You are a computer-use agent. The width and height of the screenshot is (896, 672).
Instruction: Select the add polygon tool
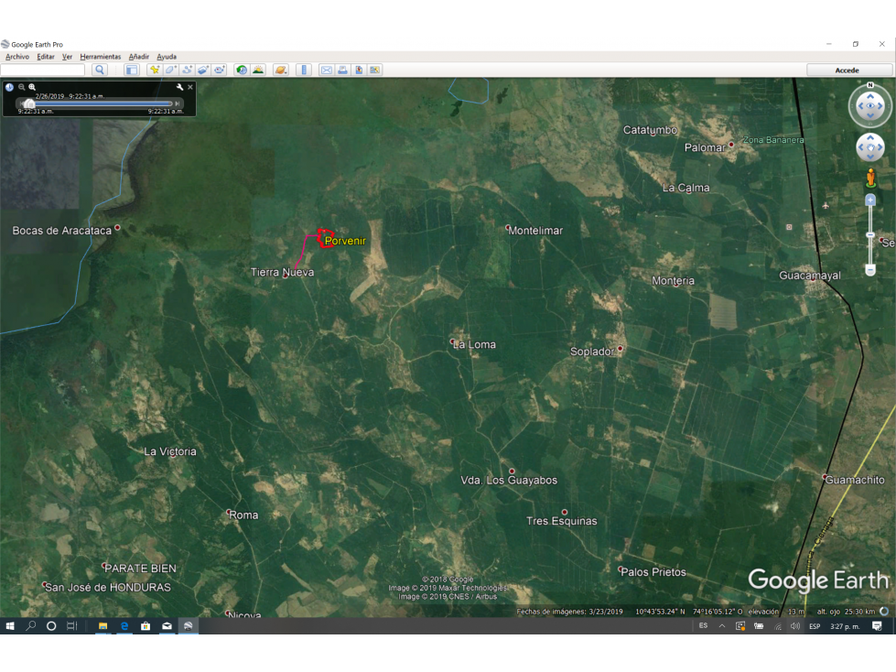click(170, 70)
